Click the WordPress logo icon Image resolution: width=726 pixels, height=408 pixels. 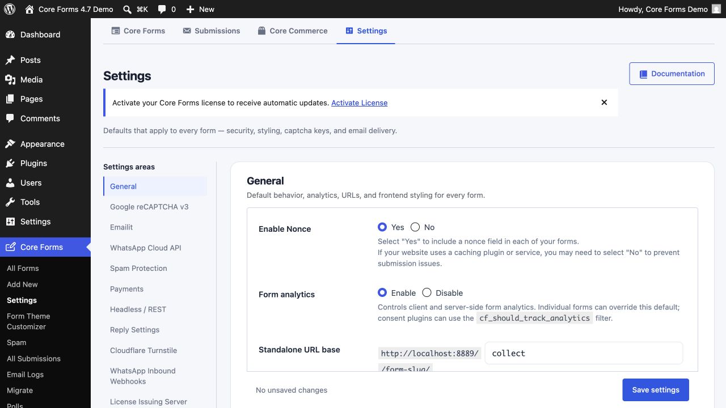click(9, 9)
